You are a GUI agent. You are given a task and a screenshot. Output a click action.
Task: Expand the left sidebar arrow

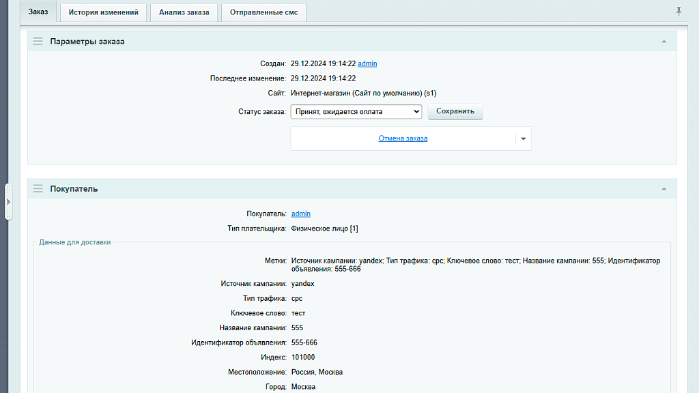click(x=8, y=202)
